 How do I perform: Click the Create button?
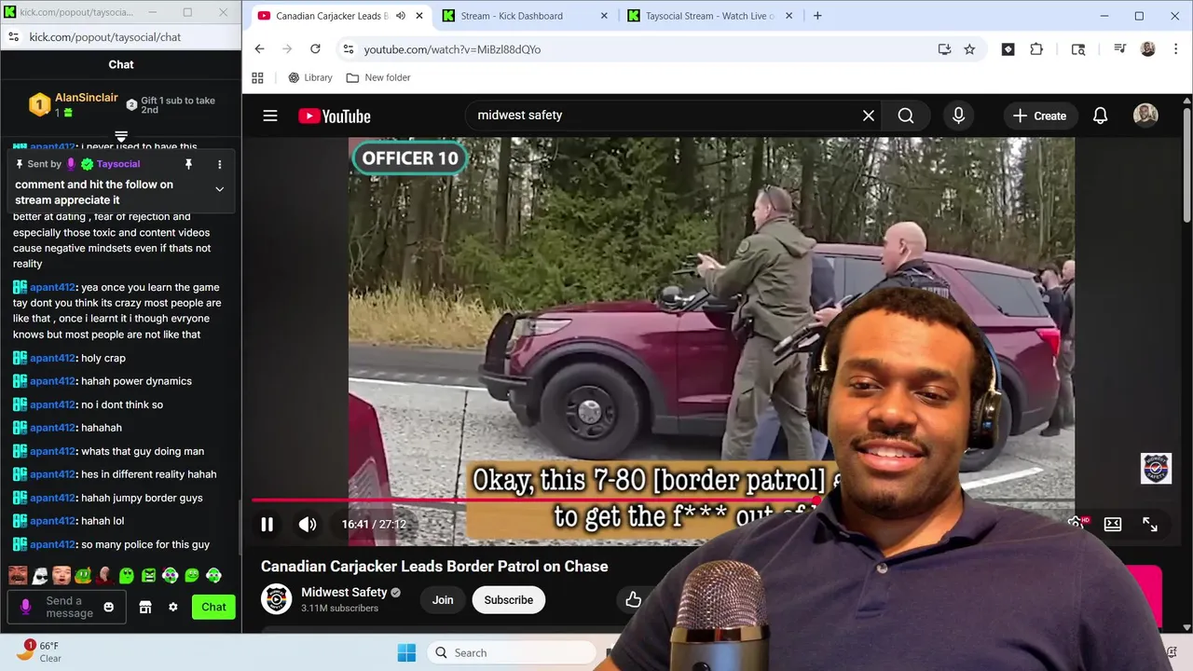1039,116
